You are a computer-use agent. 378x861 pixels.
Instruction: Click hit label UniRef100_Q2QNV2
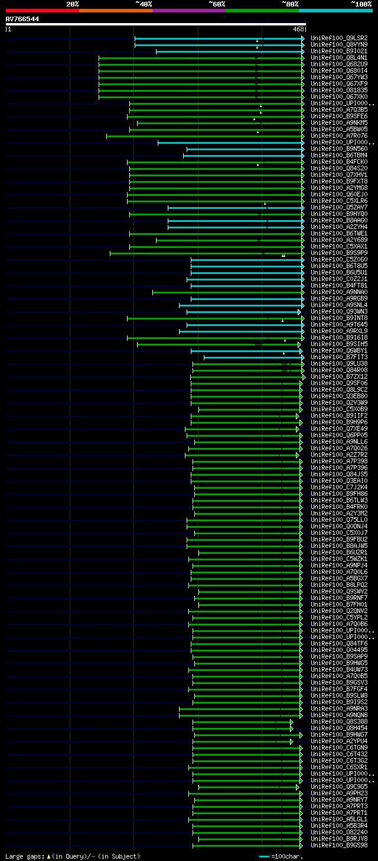click(339, 611)
